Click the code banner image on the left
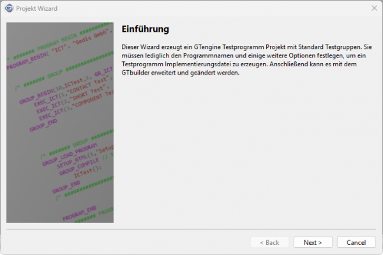Image resolution: width=383 pixels, height=255 pixels. click(60, 123)
